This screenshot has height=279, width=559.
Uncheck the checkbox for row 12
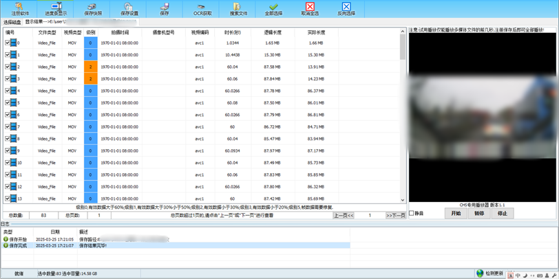coord(8,186)
